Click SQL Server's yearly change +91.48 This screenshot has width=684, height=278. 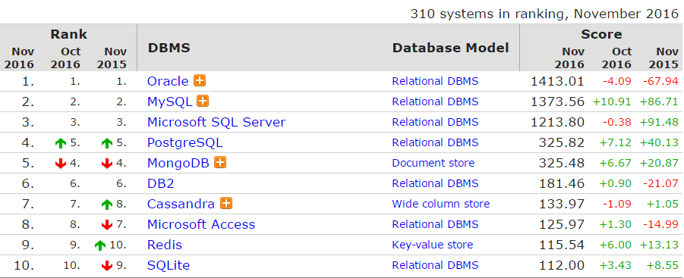click(659, 122)
